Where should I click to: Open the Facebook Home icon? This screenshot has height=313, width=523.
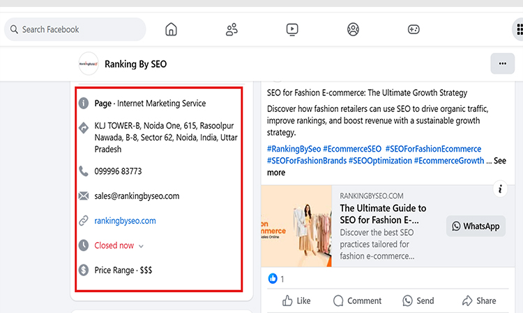click(x=171, y=29)
